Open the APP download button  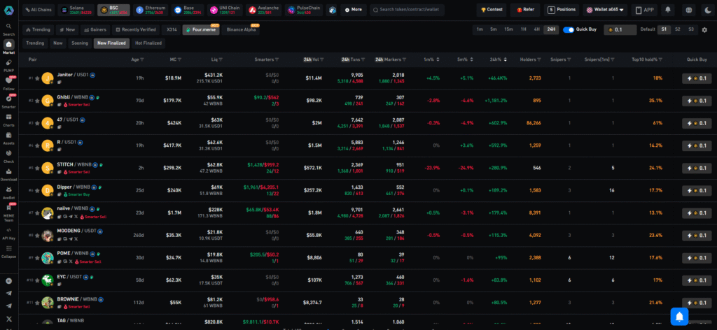(x=645, y=10)
